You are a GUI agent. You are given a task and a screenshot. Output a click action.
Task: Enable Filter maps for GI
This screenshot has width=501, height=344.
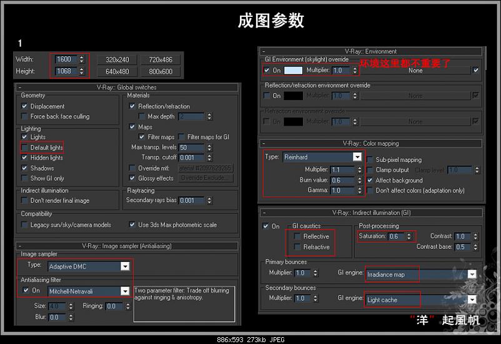tap(182, 137)
